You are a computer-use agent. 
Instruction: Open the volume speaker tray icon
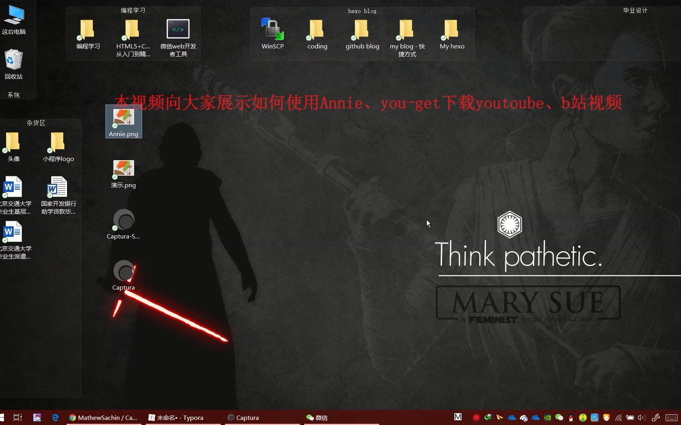tap(642, 418)
